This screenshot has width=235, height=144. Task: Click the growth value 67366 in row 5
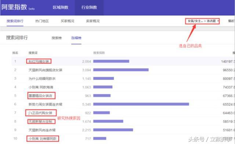tap(229, 96)
